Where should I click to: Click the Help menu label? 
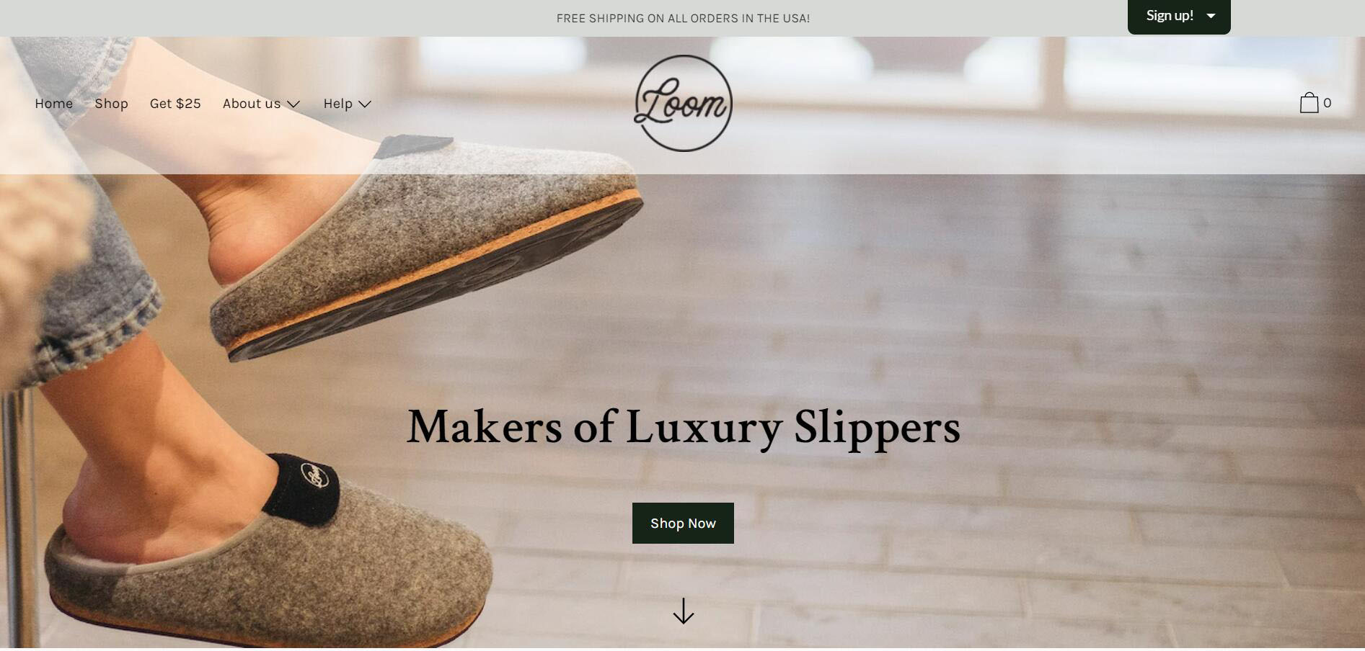(x=337, y=104)
